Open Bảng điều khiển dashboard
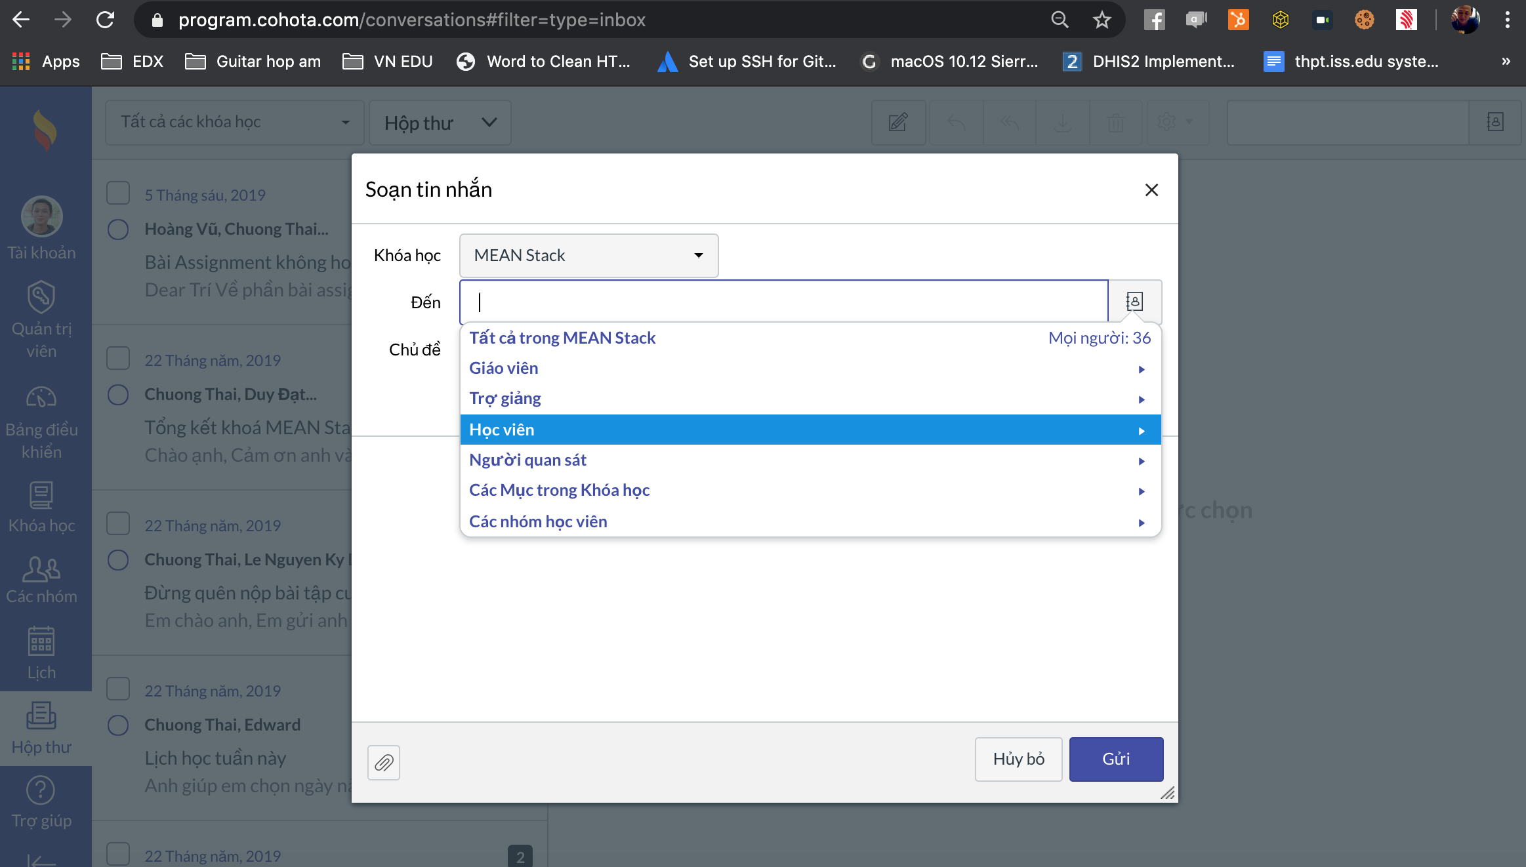This screenshot has width=1526, height=867. point(42,423)
